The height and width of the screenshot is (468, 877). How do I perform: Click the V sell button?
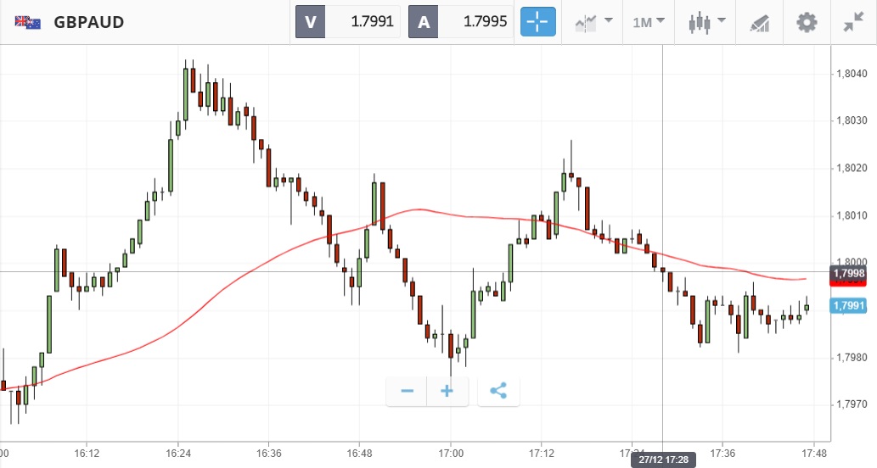[311, 22]
